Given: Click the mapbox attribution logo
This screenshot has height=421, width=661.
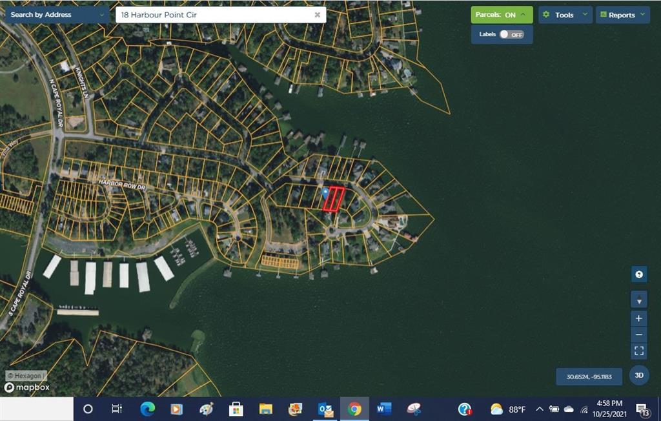Looking at the screenshot, I should (27, 387).
